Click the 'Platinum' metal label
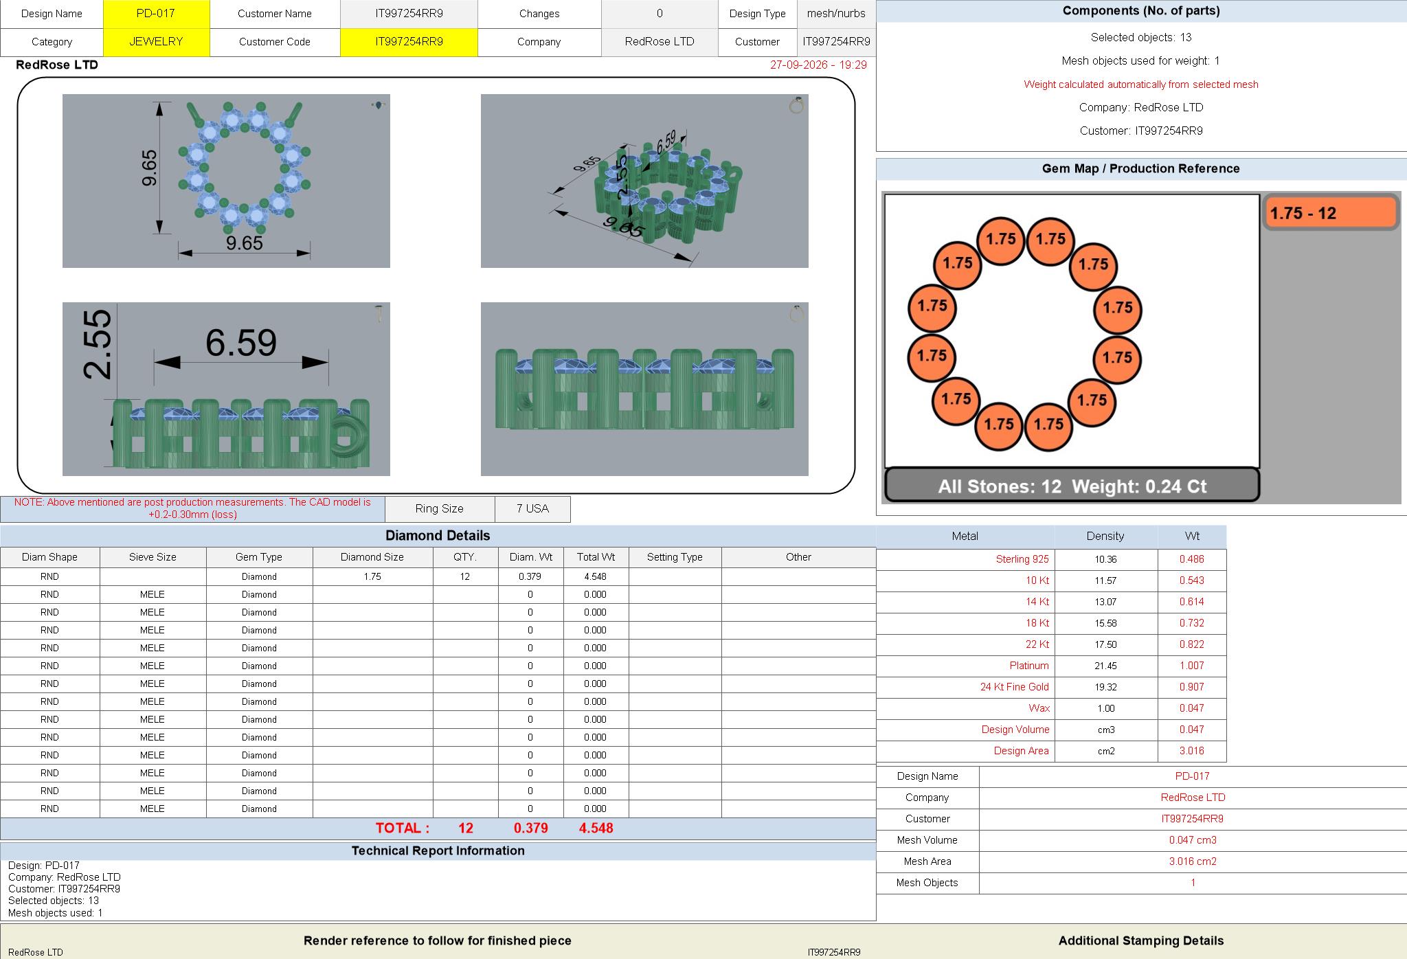The height and width of the screenshot is (959, 1407). [x=1028, y=666]
